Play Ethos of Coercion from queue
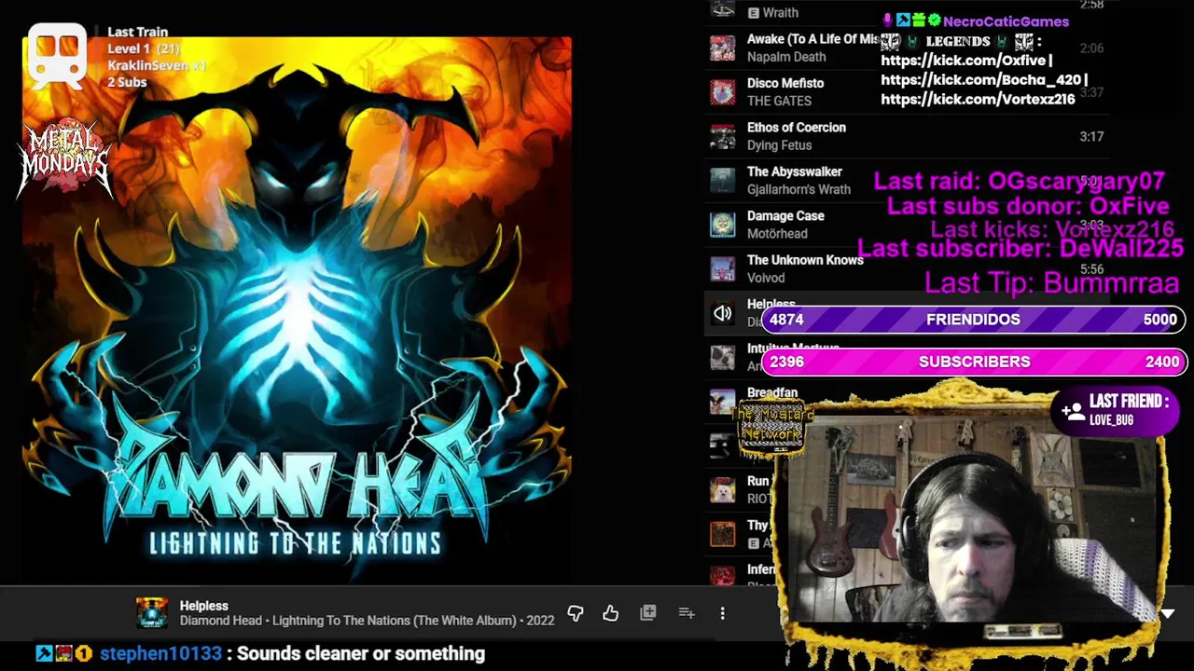Screen dimensions: 1194x671 click(x=797, y=128)
